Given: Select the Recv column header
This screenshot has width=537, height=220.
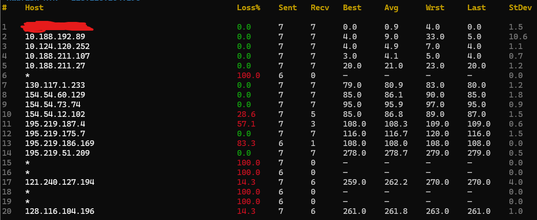Looking at the screenshot, I should [x=319, y=8].
